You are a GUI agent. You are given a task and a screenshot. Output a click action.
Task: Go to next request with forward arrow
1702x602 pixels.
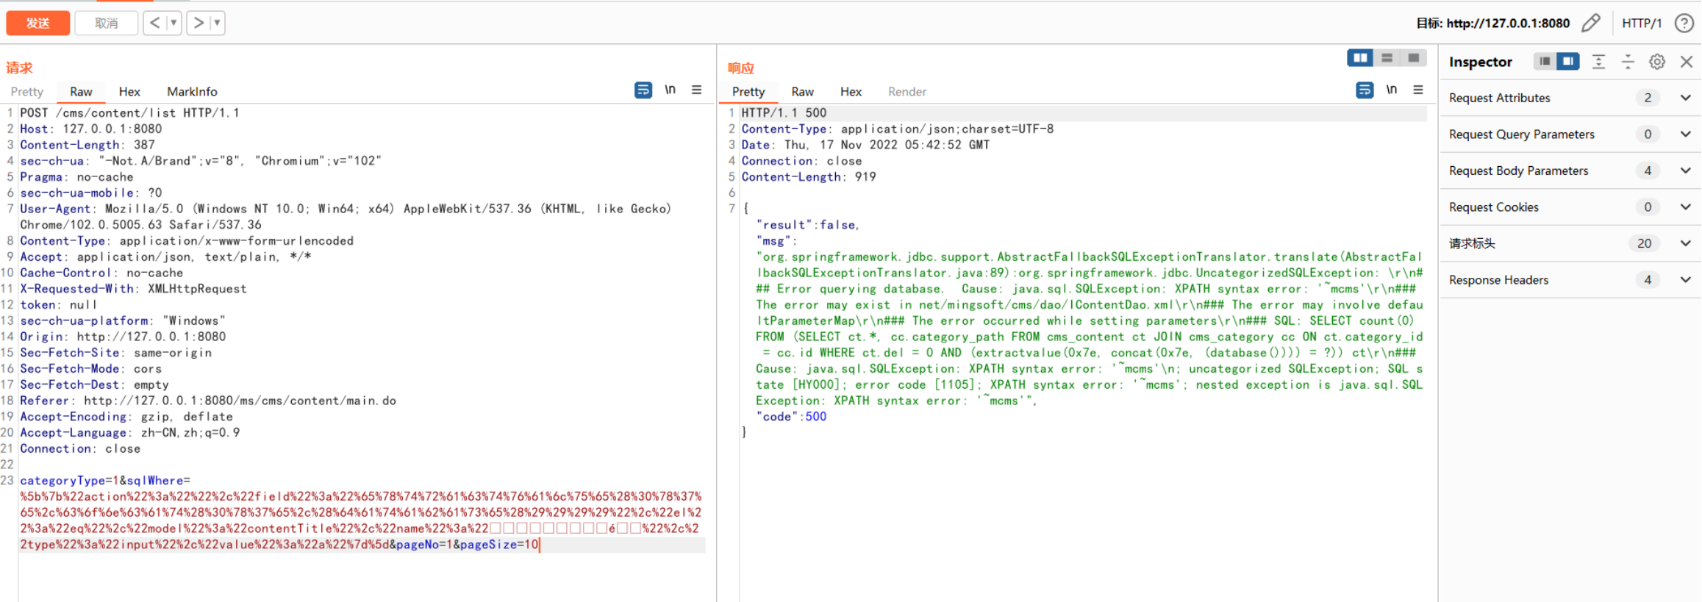[x=198, y=23]
